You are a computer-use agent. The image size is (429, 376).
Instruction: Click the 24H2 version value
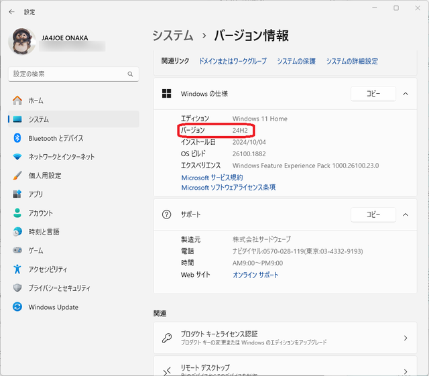[240, 131]
